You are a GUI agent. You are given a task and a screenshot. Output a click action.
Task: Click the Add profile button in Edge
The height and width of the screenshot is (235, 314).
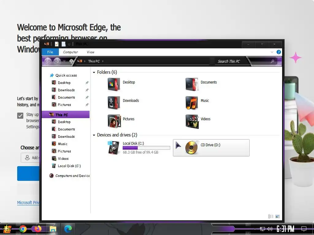(30, 158)
